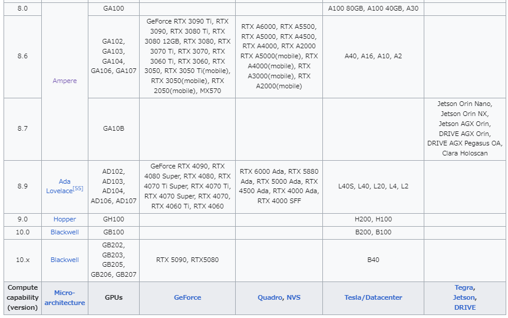The width and height of the screenshot is (508, 318).
Task: Click the RTX A6000, RTX A5500 cell
Action: (x=279, y=57)
